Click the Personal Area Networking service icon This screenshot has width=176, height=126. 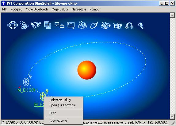[13, 25]
